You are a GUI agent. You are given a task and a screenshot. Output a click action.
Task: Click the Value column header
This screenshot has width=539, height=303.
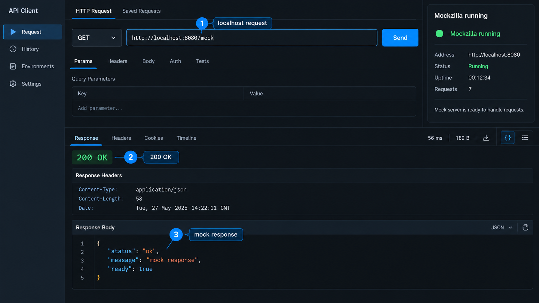[x=256, y=93]
